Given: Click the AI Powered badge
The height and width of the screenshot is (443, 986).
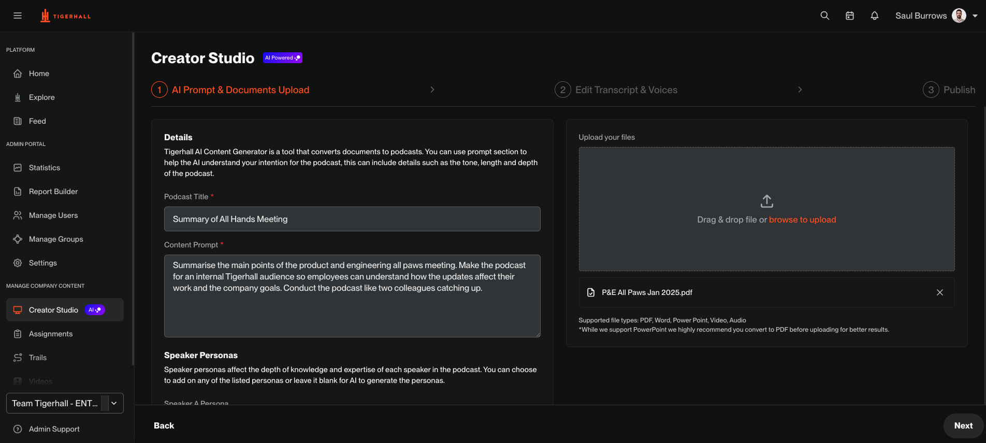Looking at the screenshot, I should coord(283,58).
